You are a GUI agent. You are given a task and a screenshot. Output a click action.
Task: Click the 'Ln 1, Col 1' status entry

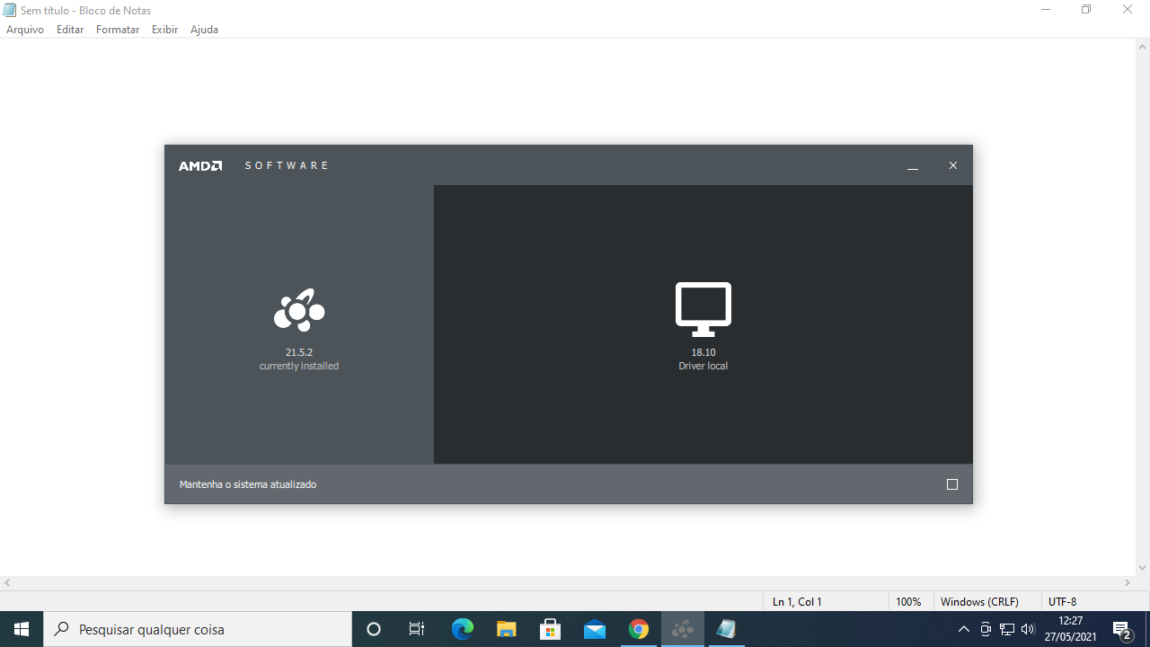(797, 602)
